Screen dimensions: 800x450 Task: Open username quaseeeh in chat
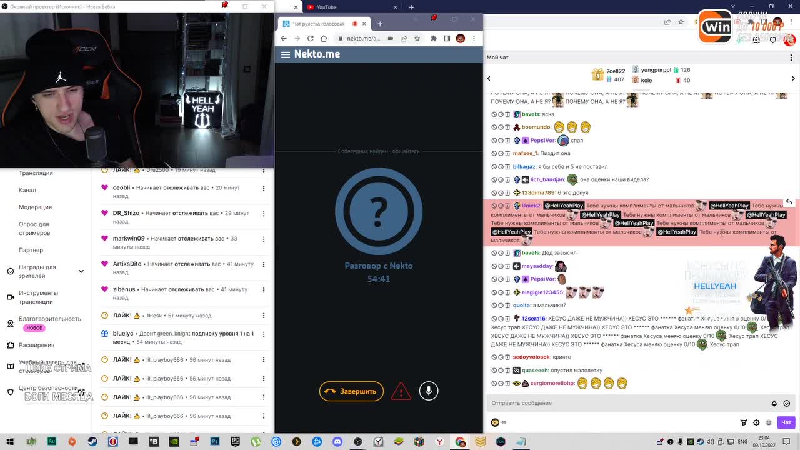[535, 370]
